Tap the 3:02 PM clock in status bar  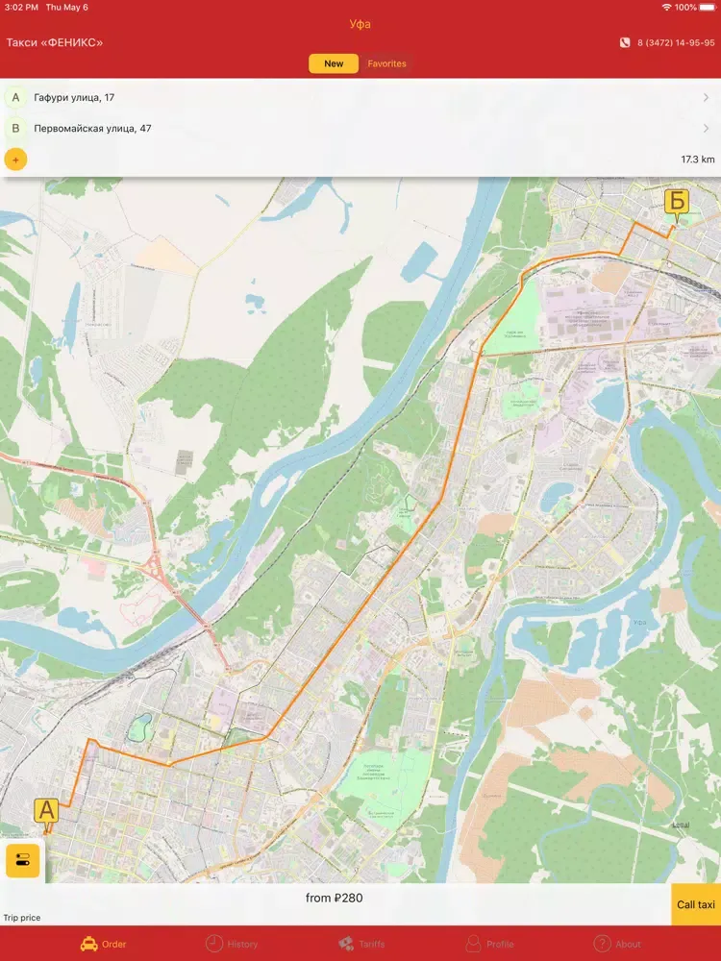[x=21, y=8]
